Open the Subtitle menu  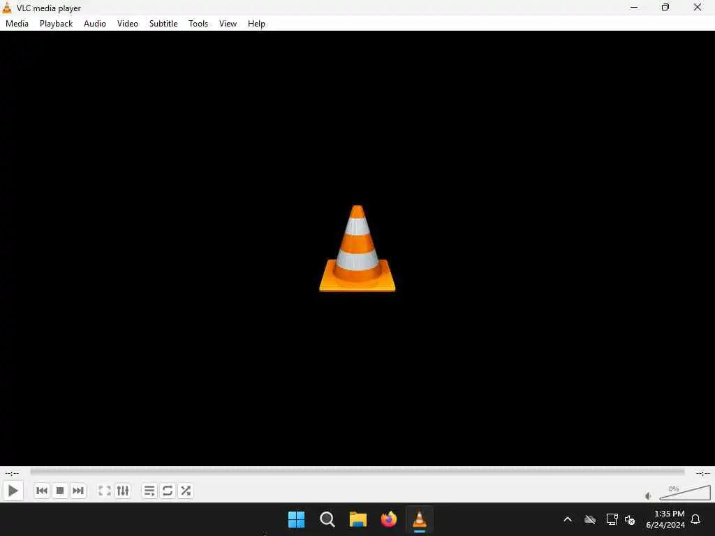[x=163, y=24]
